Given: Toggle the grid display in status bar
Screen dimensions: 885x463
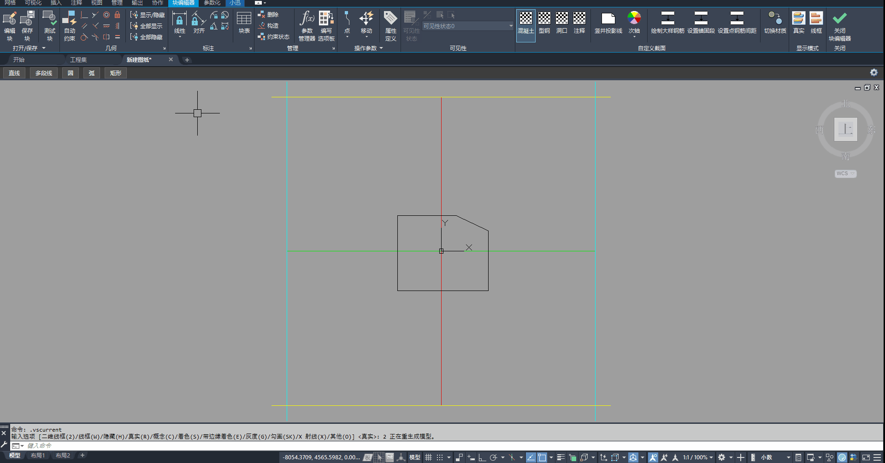Looking at the screenshot, I should pos(429,457).
